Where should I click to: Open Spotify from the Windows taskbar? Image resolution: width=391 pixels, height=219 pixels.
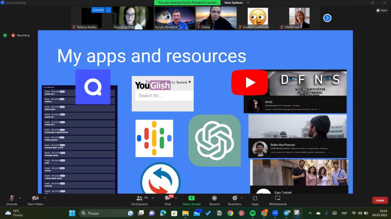253,213
